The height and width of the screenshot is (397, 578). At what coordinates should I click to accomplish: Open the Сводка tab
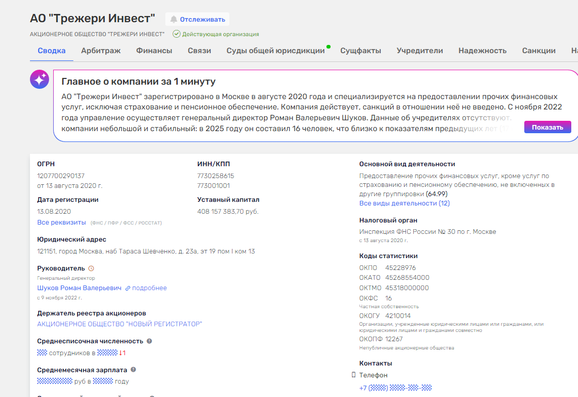[52, 51]
